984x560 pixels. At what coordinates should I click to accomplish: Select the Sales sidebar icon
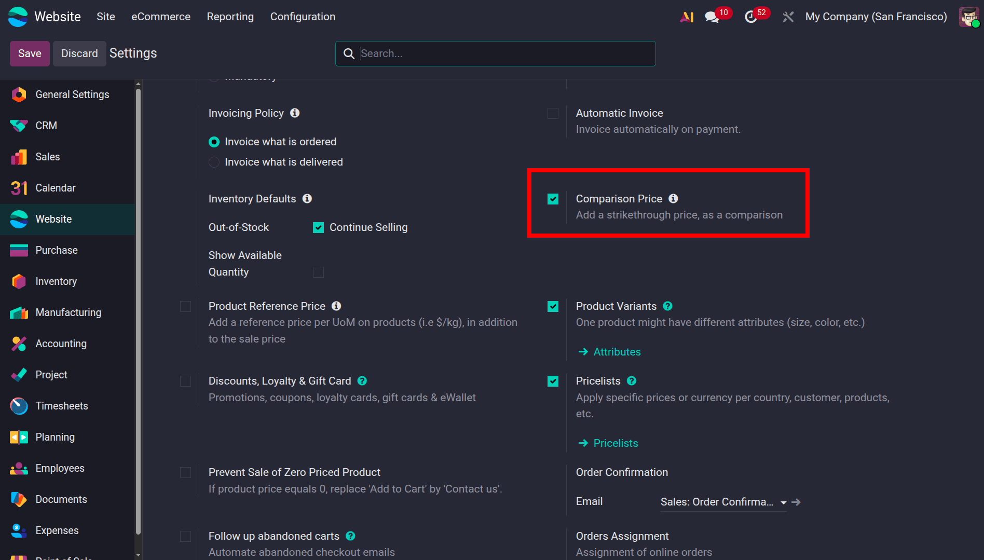pos(19,157)
